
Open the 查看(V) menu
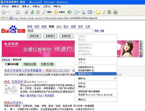click(26, 7)
